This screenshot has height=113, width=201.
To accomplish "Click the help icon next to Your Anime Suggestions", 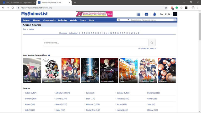I will point(49,55).
